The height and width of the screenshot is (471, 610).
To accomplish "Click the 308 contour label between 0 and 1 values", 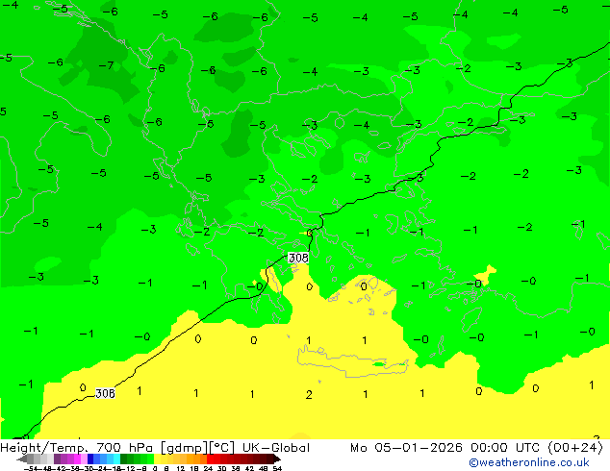I will point(105,393).
